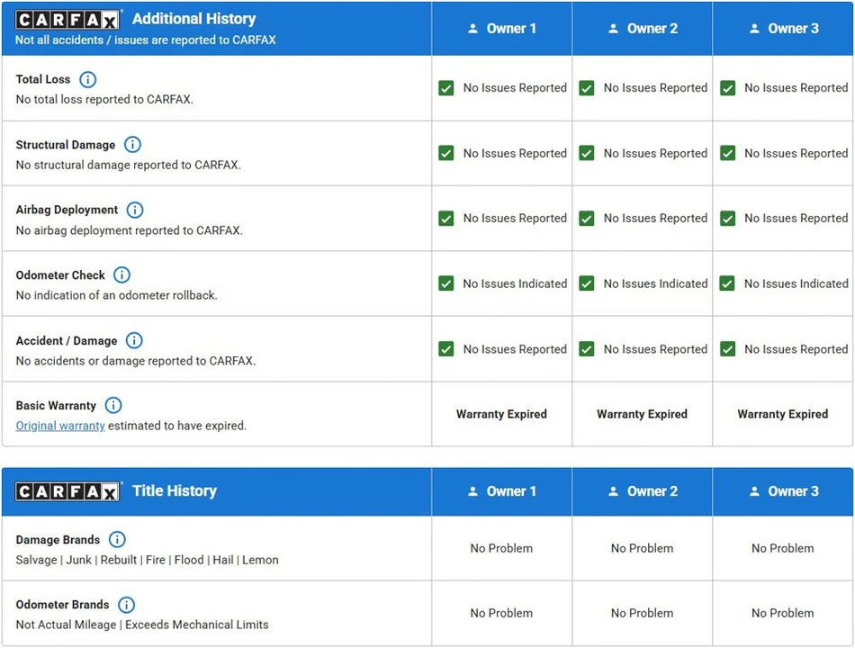Click 'No accidents or damage reported to CARFAX.' text
This screenshot has height=648, width=855.
point(136,361)
